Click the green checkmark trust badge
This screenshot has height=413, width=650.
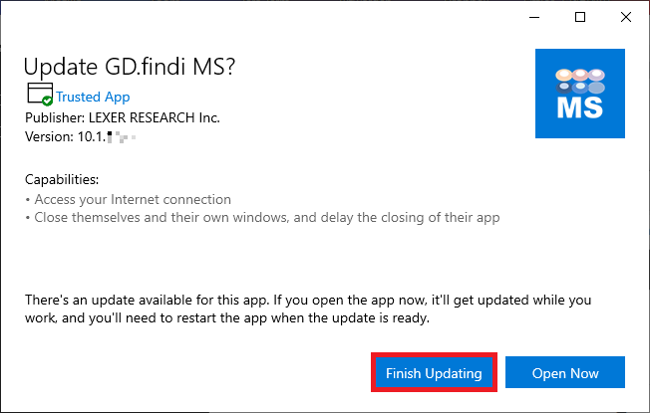click(48, 102)
